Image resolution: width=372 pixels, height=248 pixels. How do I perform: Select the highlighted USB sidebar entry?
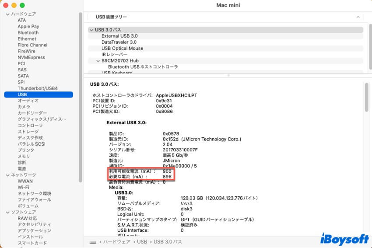tap(39, 94)
